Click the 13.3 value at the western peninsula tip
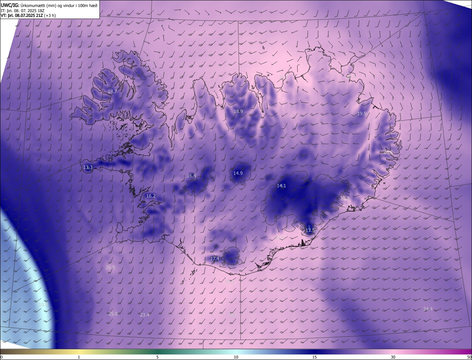Image resolution: width=472 pixels, height=360 pixels. pyautogui.click(x=88, y=167)
